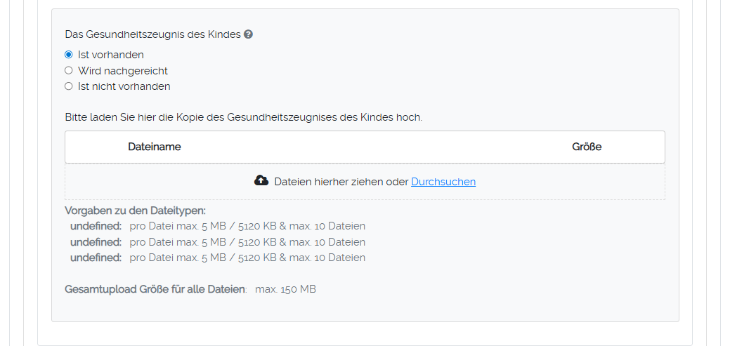730x346 pixels.
Task: Click the "Das Gesundheitszeugnis des Kindes" heading
Action: tap(152, 34)
